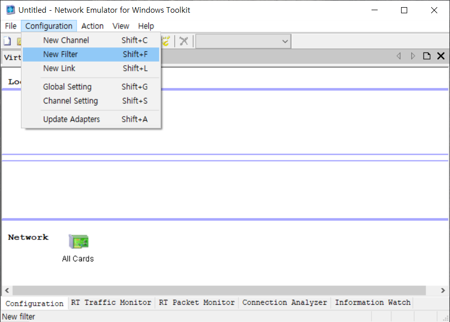This screenshot has height=322, width=450.
Task: Switch to RT Traffic Monitor tab
Action: (x=111, y=303)
